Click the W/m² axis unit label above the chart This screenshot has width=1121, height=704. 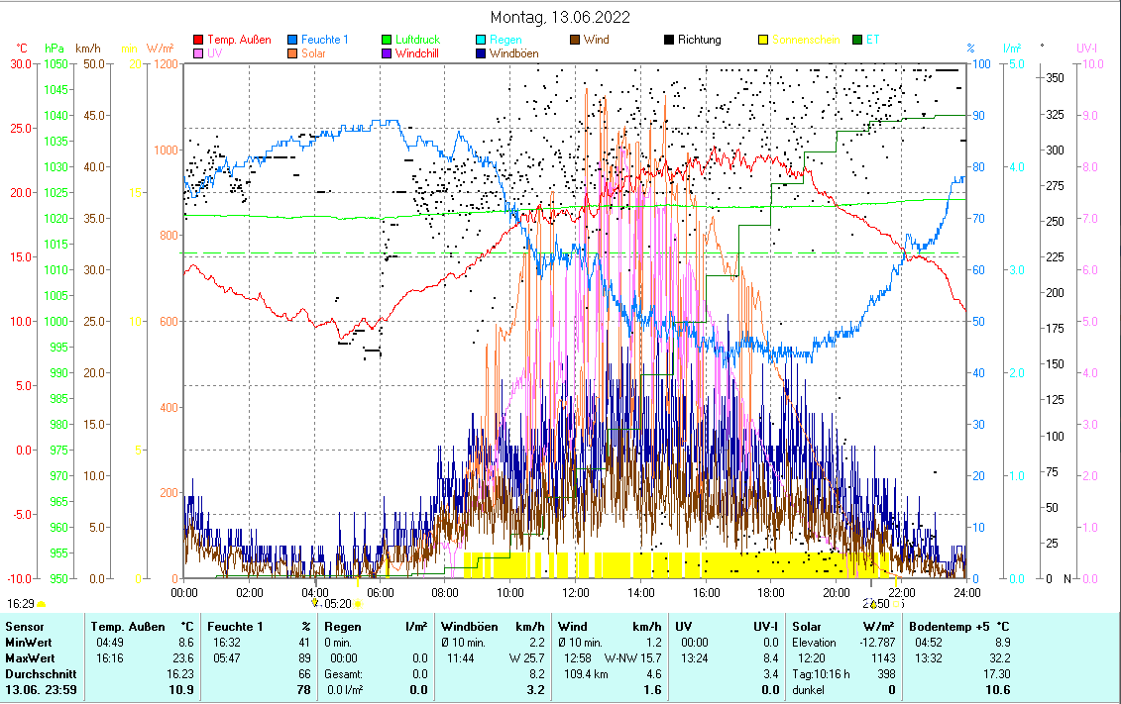tap(161, 49)
